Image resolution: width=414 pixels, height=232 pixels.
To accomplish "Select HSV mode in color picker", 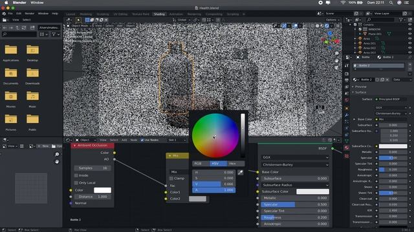I will click(x=218, y=164).
